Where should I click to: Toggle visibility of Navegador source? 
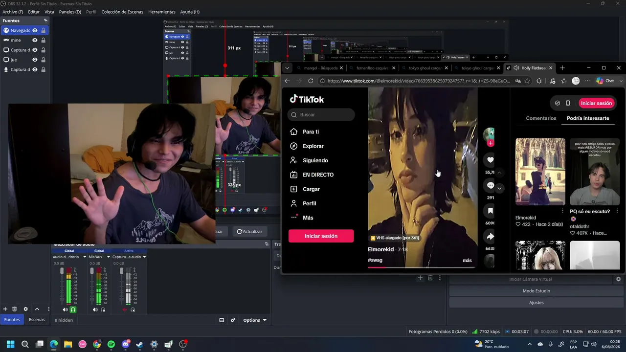35,30
